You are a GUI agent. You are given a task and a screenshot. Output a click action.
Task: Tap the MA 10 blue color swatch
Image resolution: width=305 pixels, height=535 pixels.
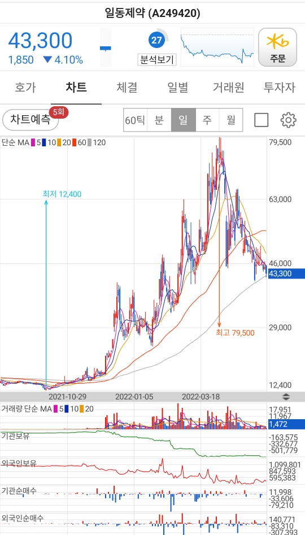44,142
